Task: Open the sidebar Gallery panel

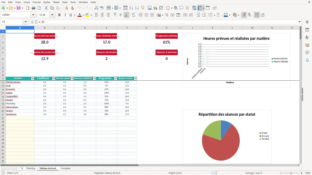Action: tap(307, 45)
